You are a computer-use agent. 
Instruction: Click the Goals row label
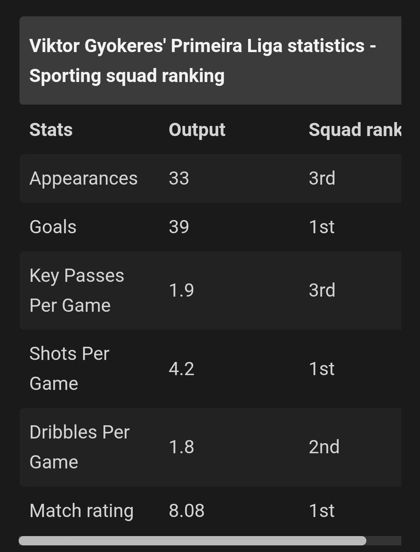53,227
